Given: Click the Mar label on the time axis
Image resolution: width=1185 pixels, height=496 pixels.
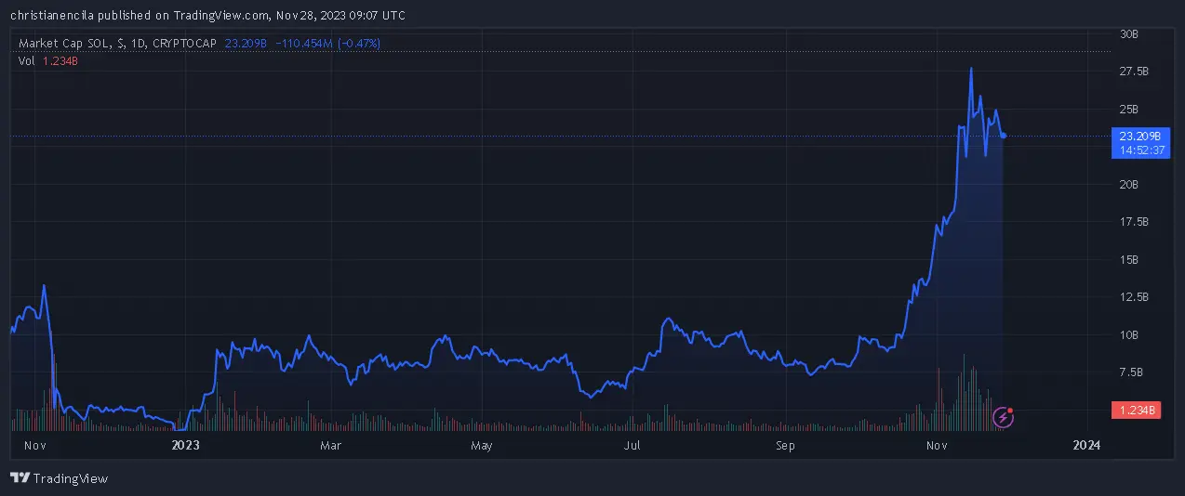Looking at the screenshot, I should click(x=330, y=446).
